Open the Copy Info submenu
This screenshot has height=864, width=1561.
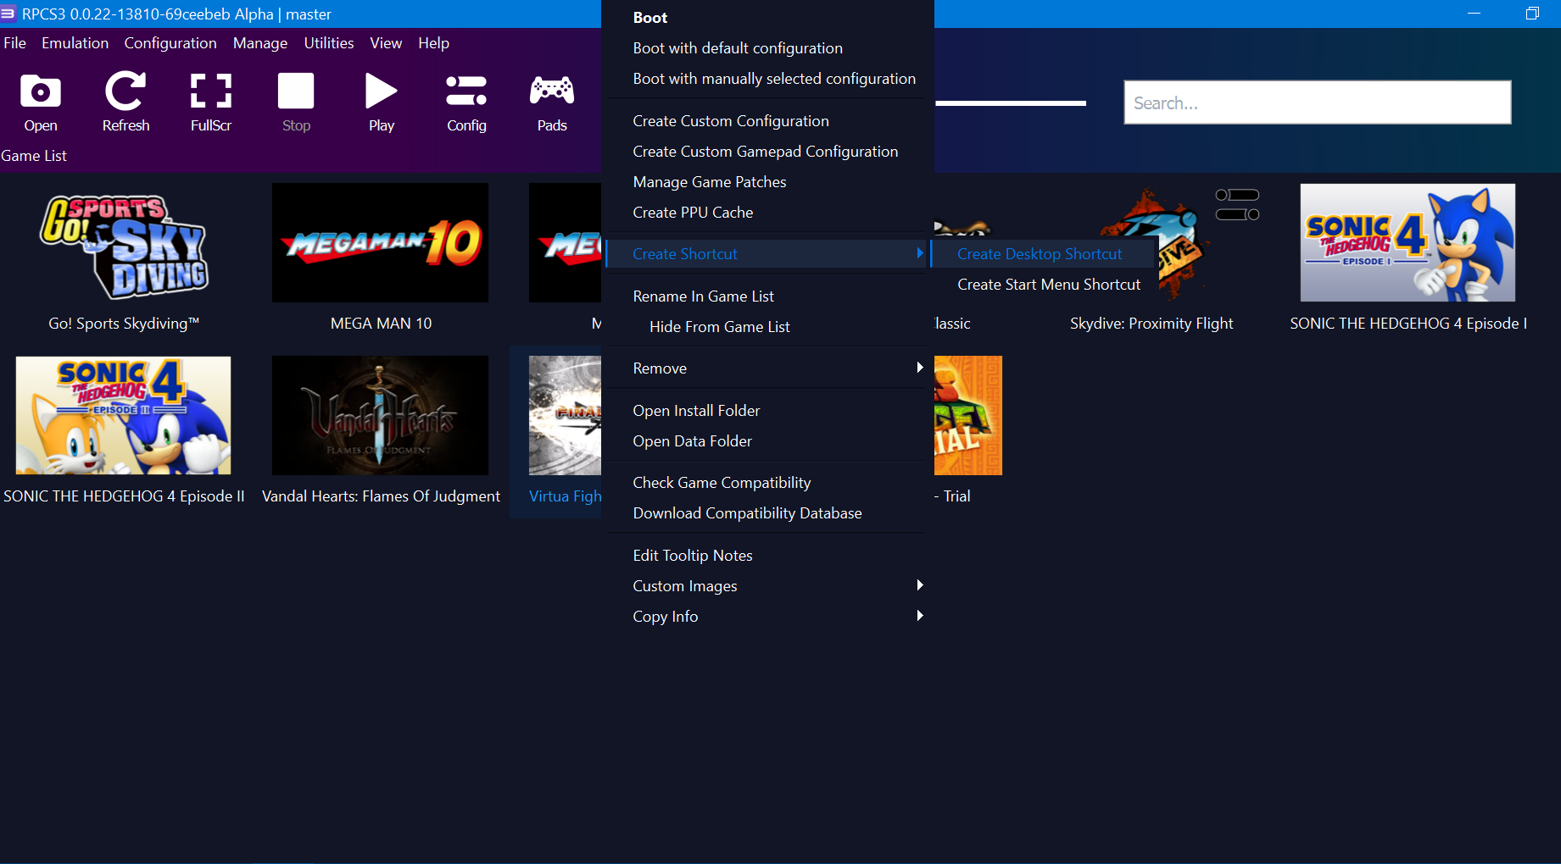coord(919,616)
